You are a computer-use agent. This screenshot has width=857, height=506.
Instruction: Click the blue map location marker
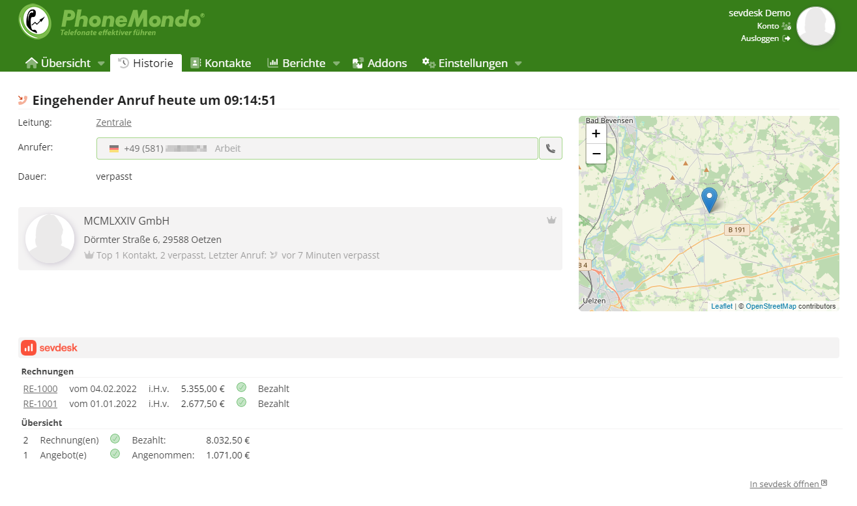point(709,199)
